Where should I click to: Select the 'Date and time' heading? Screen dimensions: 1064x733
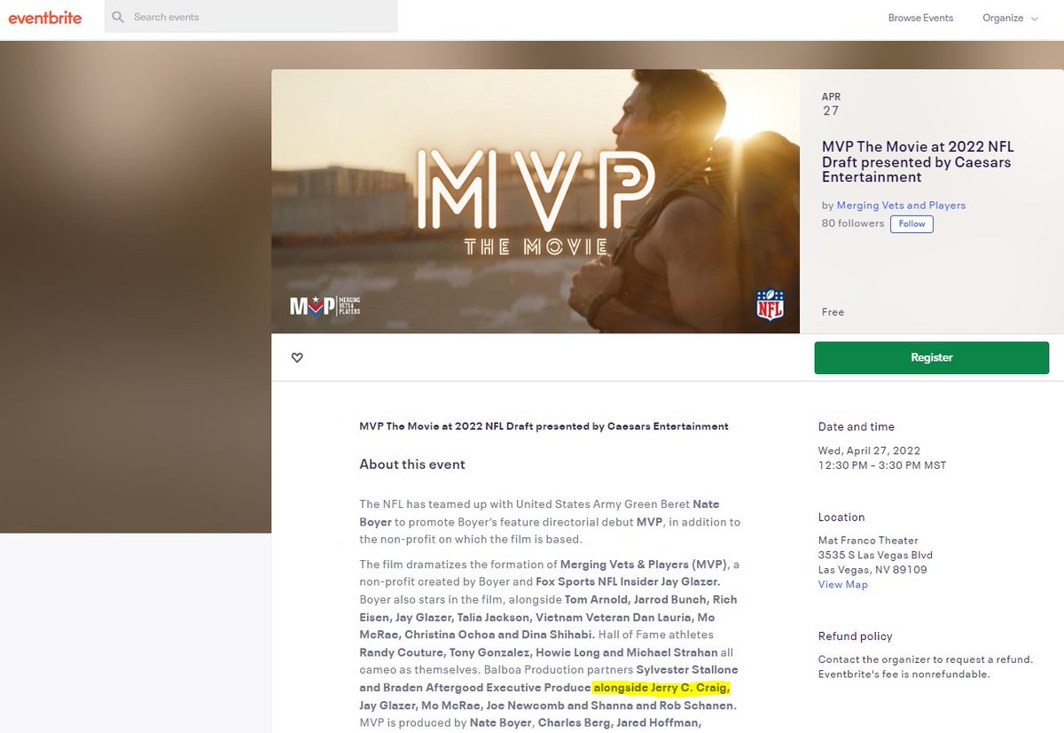[x=857, y=426]
